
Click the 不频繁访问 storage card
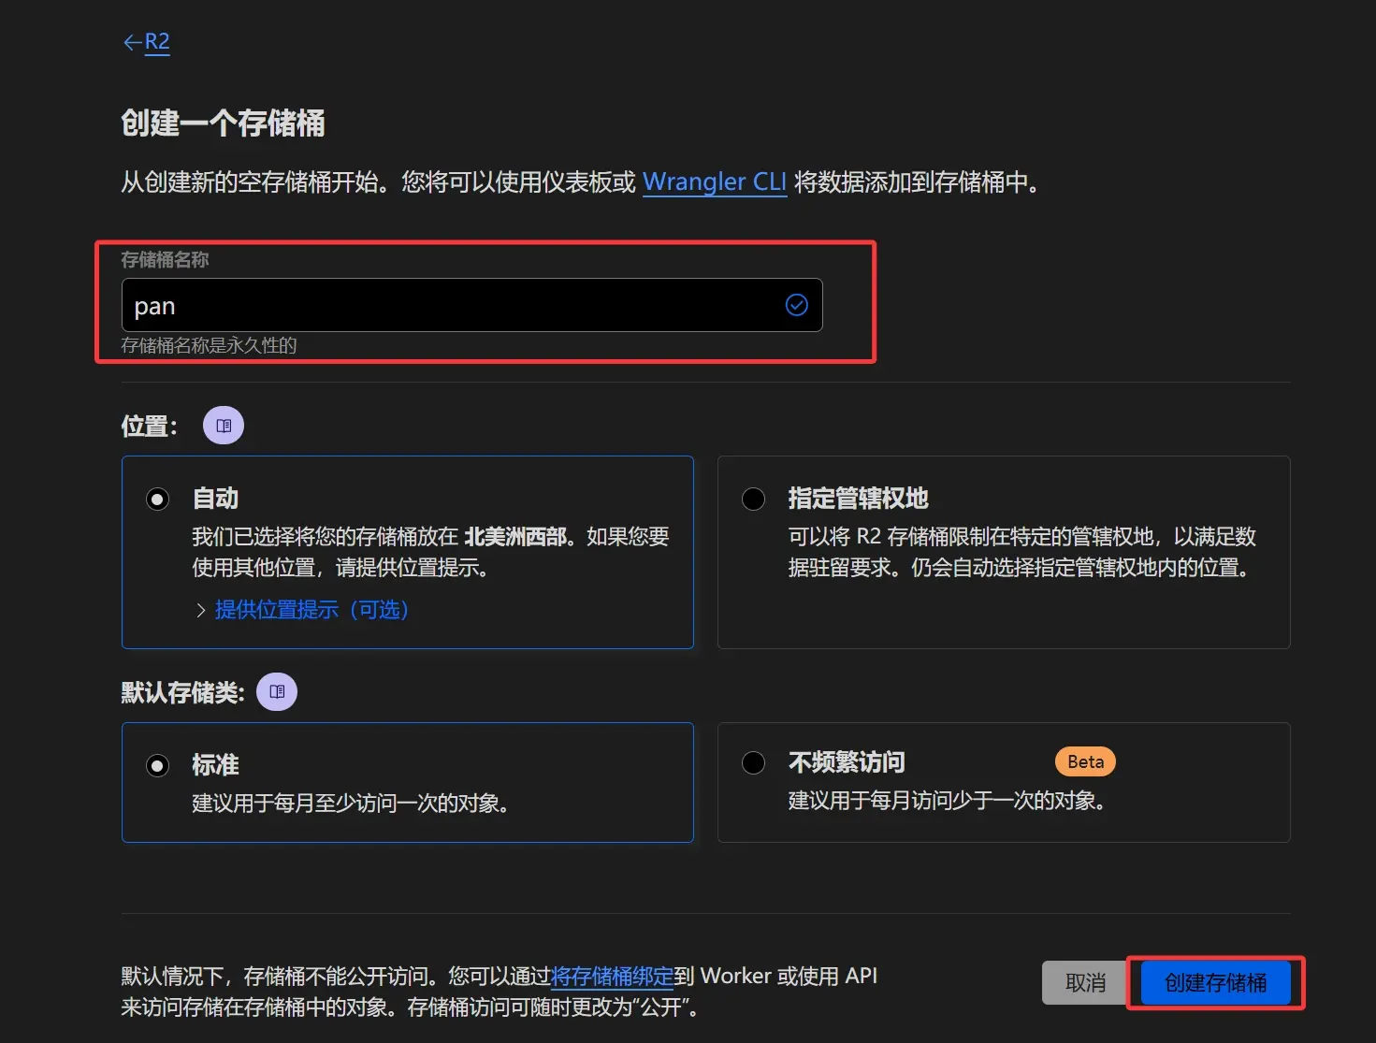(1003, 783)
